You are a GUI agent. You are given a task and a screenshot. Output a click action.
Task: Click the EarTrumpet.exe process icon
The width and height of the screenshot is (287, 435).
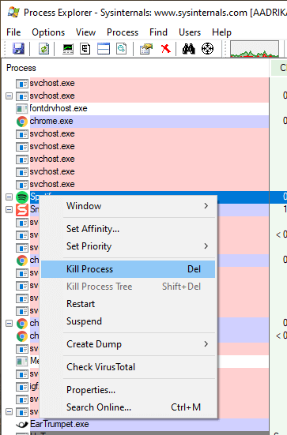pos(22,424)
